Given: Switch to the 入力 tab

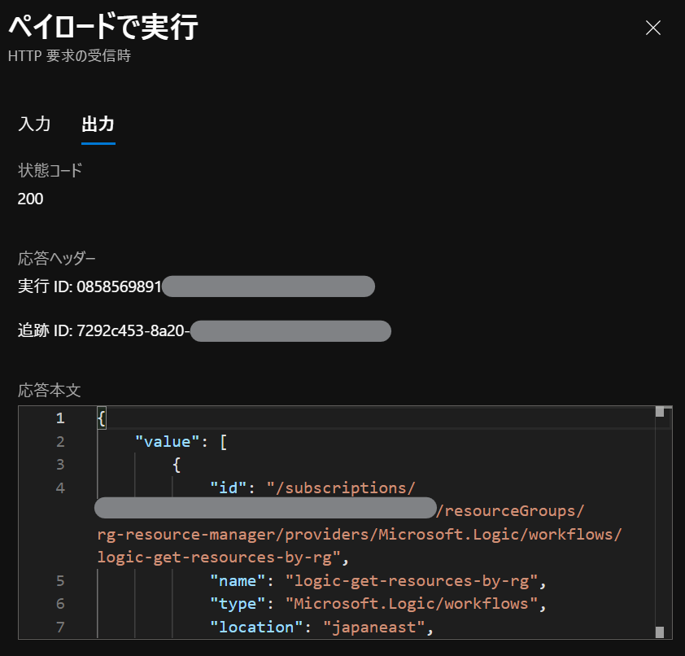Looking at the screenshot, I should (x=34, y=124).
